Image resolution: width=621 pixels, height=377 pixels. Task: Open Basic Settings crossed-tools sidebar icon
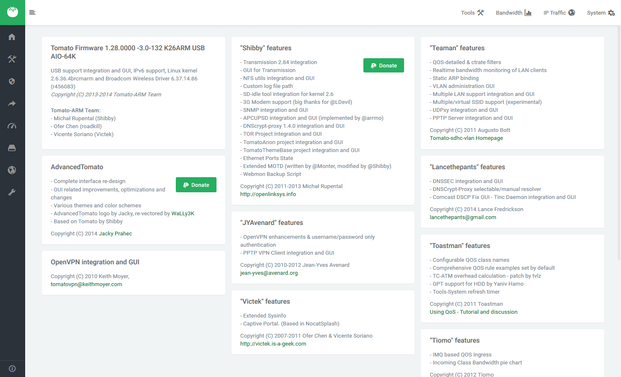pyautogui.click(x=12, y=59)
